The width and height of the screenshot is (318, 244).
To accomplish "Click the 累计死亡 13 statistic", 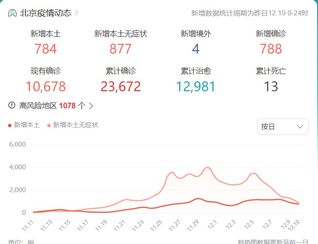I will (x=271, y=86).
